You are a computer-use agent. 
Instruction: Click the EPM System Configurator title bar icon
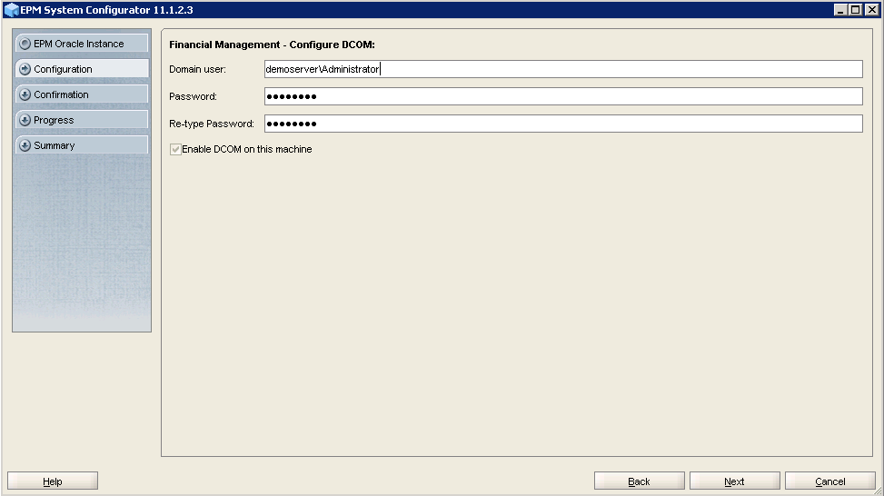click(x=11, y=10)
